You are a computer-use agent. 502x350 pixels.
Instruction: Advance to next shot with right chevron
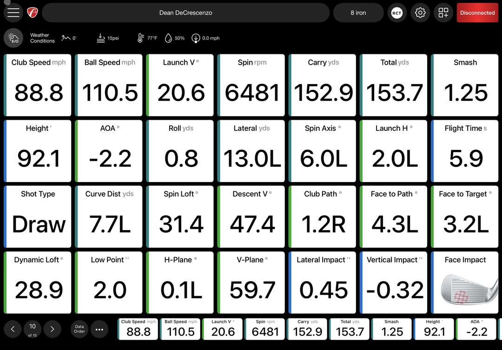point(52,329)
